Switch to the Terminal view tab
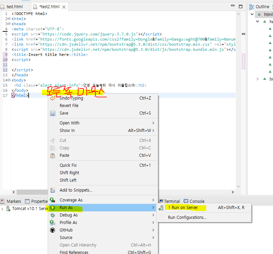This screenshot has width=273, height=254. (x=169, y=201)
